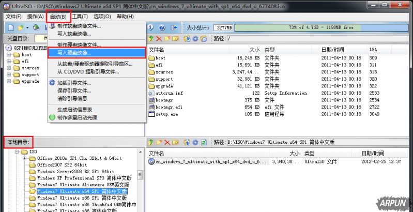Screen dimensions: 413x212
Task: Sort image files by the LBA column header
Action: click(379, 50)
